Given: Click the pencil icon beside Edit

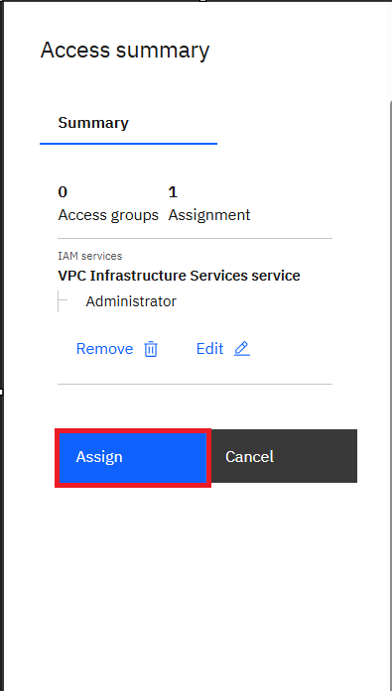Looking at the screenshot, I should 242,349.
